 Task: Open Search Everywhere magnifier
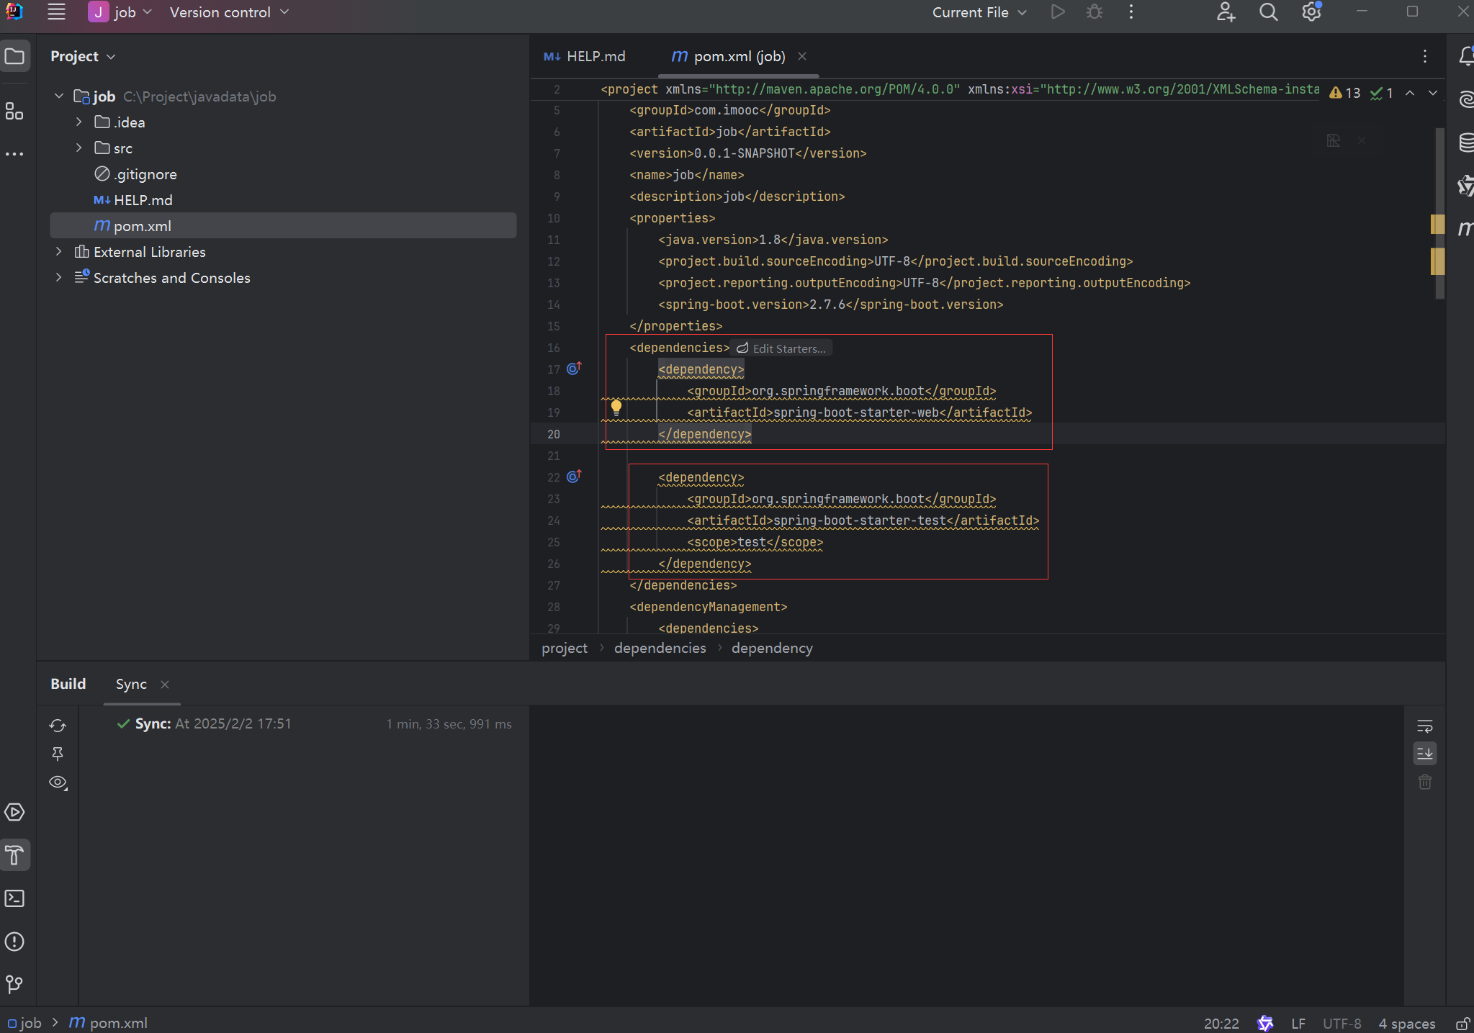tap(1269, 12)
